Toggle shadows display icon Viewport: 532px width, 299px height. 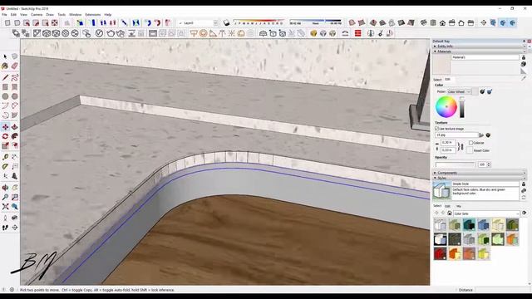tap(226, 22)
